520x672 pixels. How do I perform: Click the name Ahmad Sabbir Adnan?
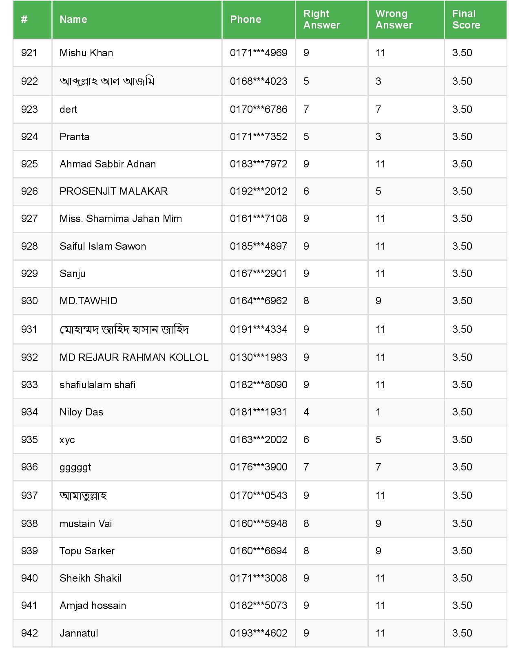108,164
